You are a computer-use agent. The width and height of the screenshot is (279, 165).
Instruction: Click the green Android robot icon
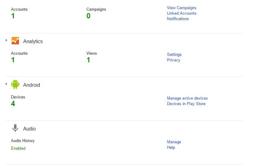tap(15, 85)
